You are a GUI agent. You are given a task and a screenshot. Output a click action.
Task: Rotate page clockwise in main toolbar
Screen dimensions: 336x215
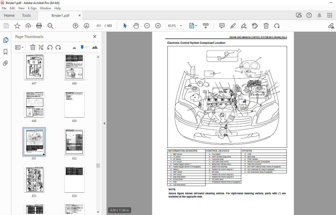[x=277, y=26]
